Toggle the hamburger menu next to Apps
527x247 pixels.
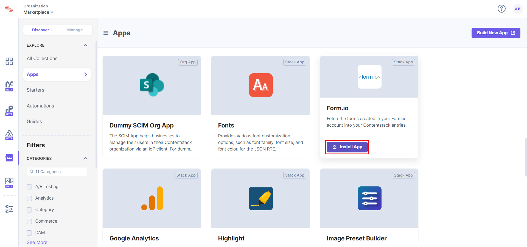pyautogui.click(x=106, y=33)
